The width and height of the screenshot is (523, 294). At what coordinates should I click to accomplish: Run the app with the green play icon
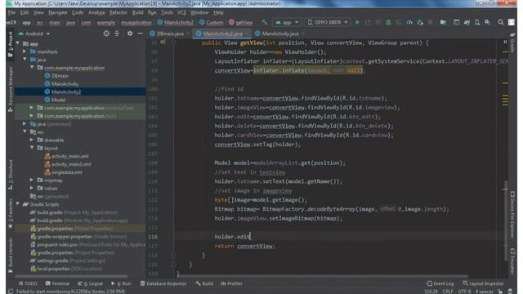point(357,22)
